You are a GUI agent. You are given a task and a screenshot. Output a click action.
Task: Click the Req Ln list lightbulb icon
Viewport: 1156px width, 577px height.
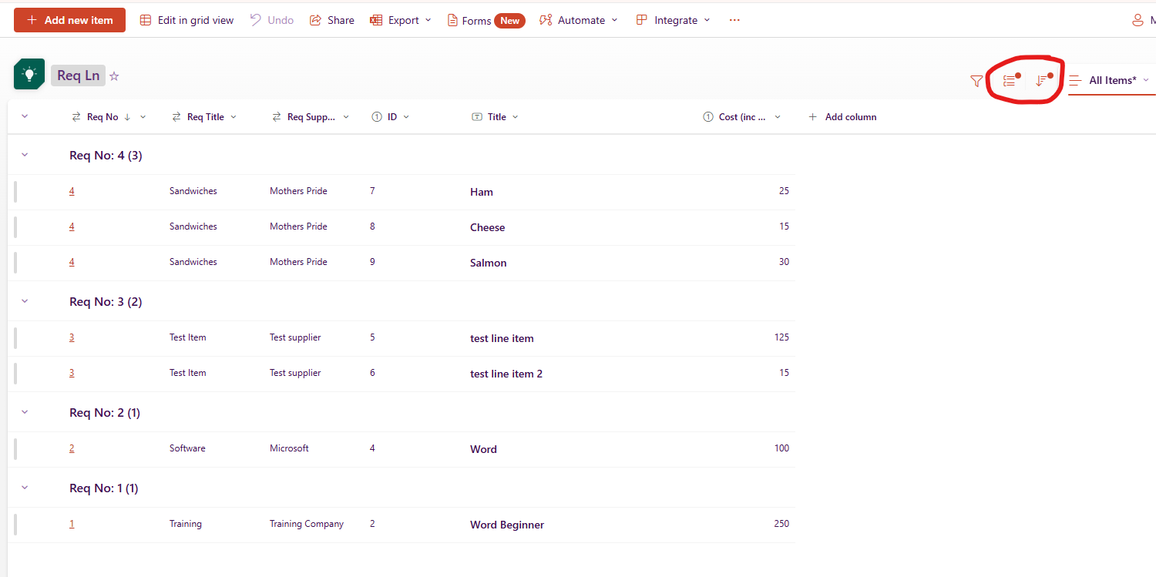(x=29, y=74)
